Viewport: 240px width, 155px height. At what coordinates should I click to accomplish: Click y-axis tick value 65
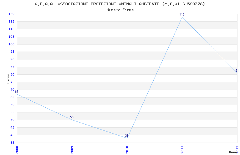[12, 97]
